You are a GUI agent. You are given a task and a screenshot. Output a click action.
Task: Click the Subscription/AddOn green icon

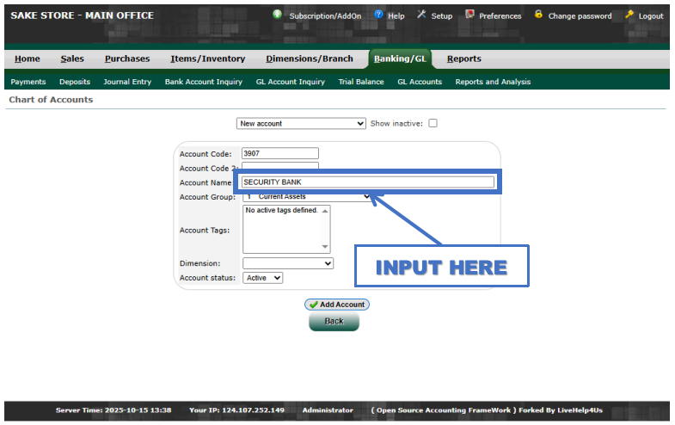click(x=278, y=15)
